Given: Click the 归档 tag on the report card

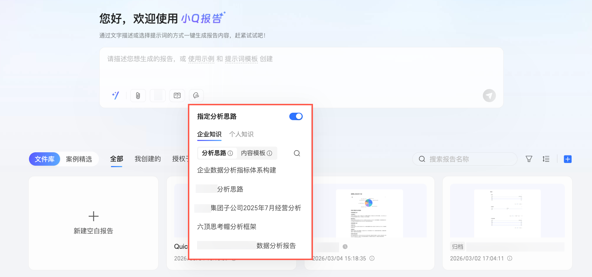Looking at the screenshot, I should (x=457, y=247).
